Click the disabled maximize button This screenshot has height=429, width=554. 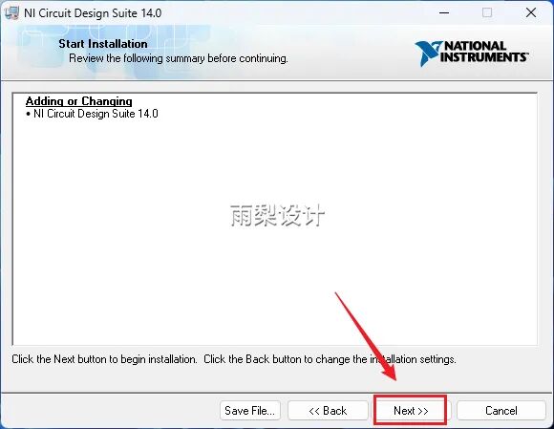[487, 13]
